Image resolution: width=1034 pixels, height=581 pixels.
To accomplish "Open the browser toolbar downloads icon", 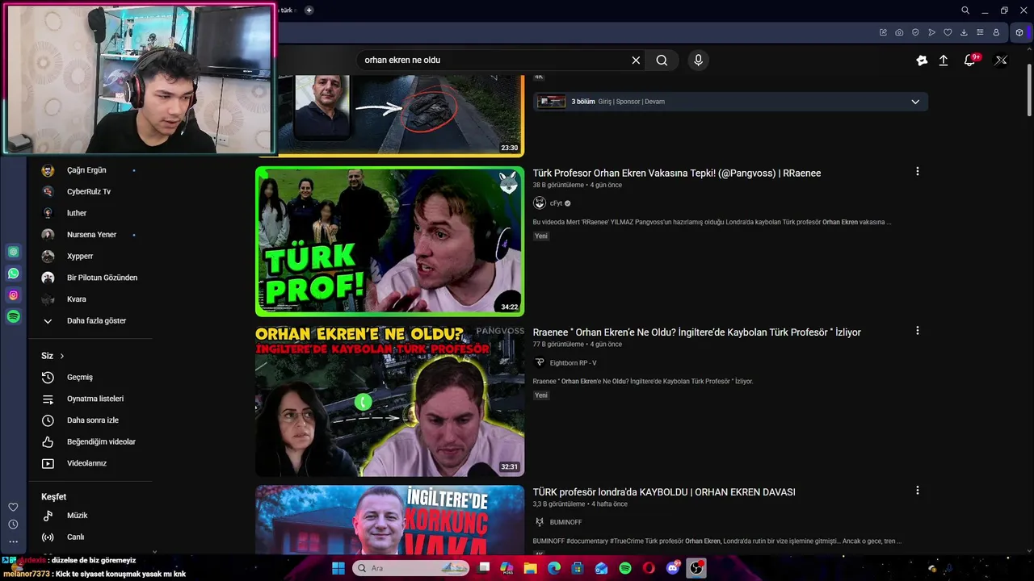I will tap(964, 32).
